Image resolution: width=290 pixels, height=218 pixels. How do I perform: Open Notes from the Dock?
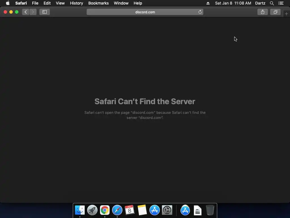pos(142,210)
